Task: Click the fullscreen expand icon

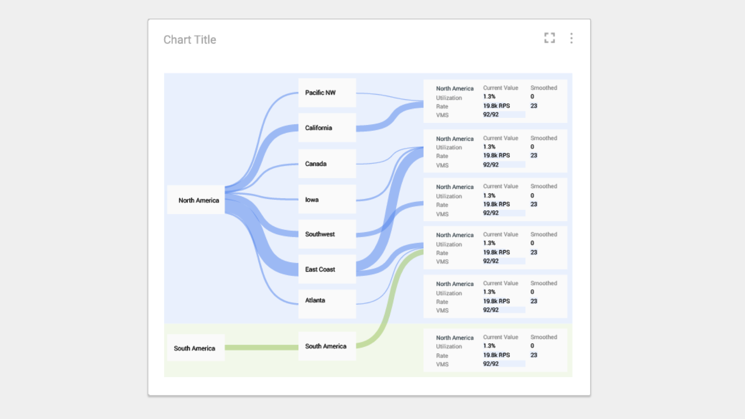Action: pyautogui.click(x=549, y=38)
